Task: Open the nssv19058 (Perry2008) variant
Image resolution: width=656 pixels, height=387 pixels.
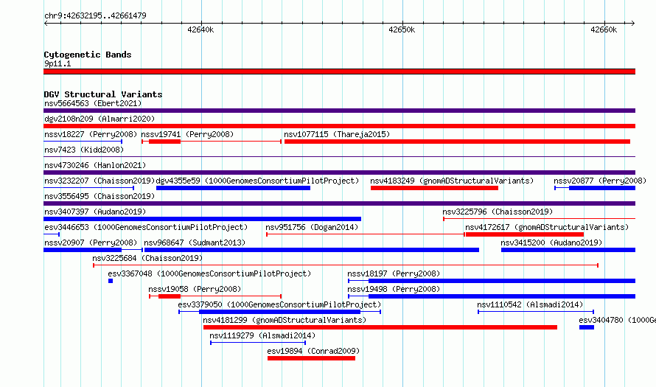Action: click(195, 289)
